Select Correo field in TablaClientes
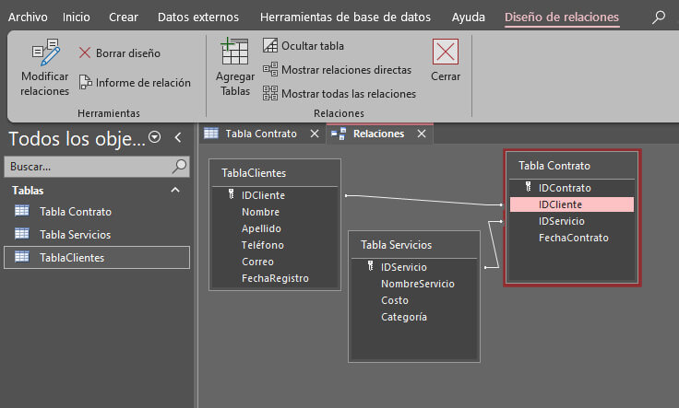The height and width of the screenshot is (408, 679). click(257, 262)
